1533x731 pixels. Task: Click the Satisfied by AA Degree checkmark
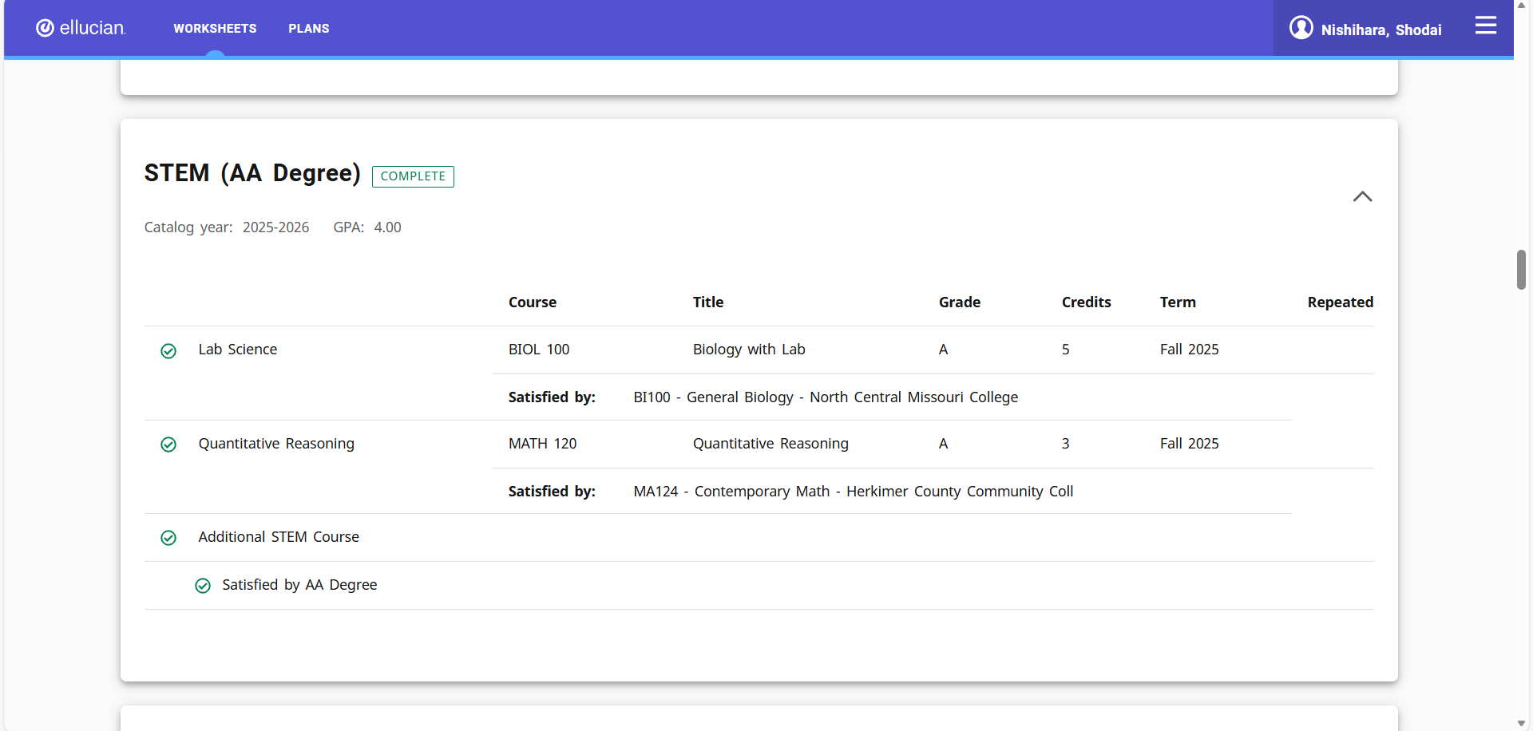pyautogui.click(x=203, y=586)
